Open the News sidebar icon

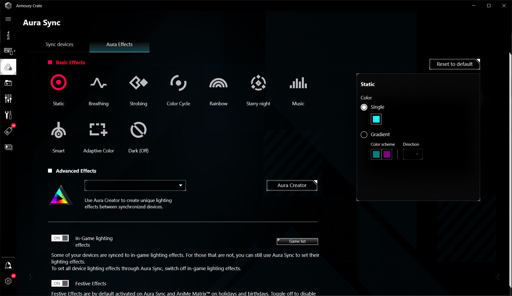point(9,147)
